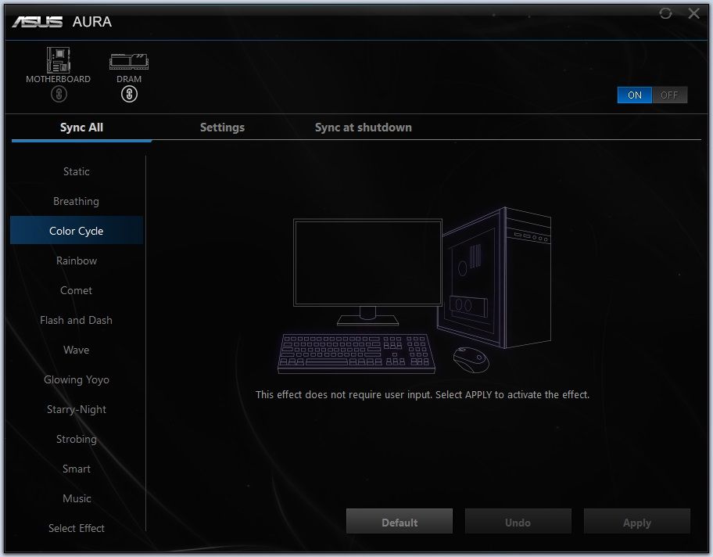713x557 pixels.
Task: Click the ASUS logo
Action: point(38,21)
